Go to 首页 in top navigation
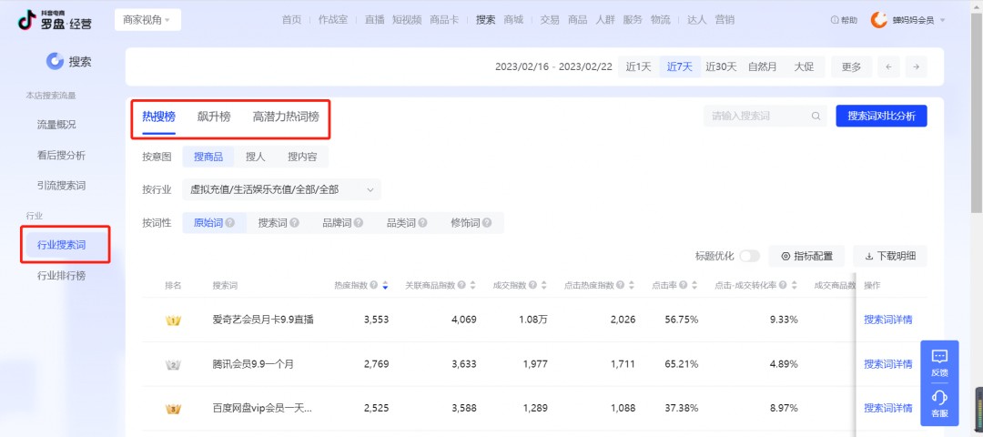This screenshot has width=983, height=437. (x=291, y=20)
